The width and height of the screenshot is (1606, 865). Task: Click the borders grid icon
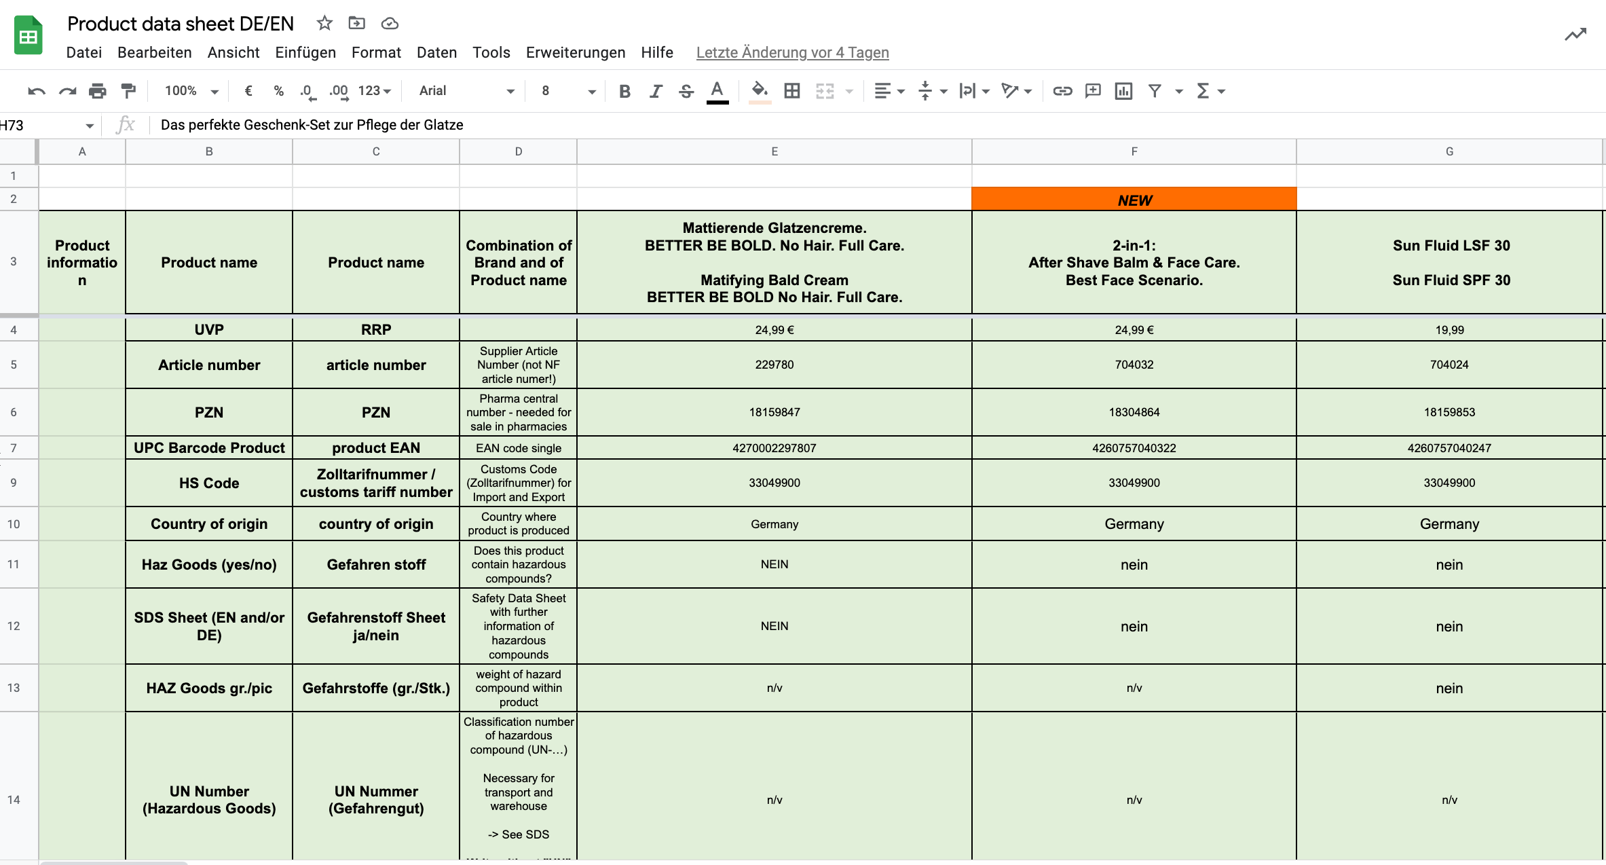(791, 91)
